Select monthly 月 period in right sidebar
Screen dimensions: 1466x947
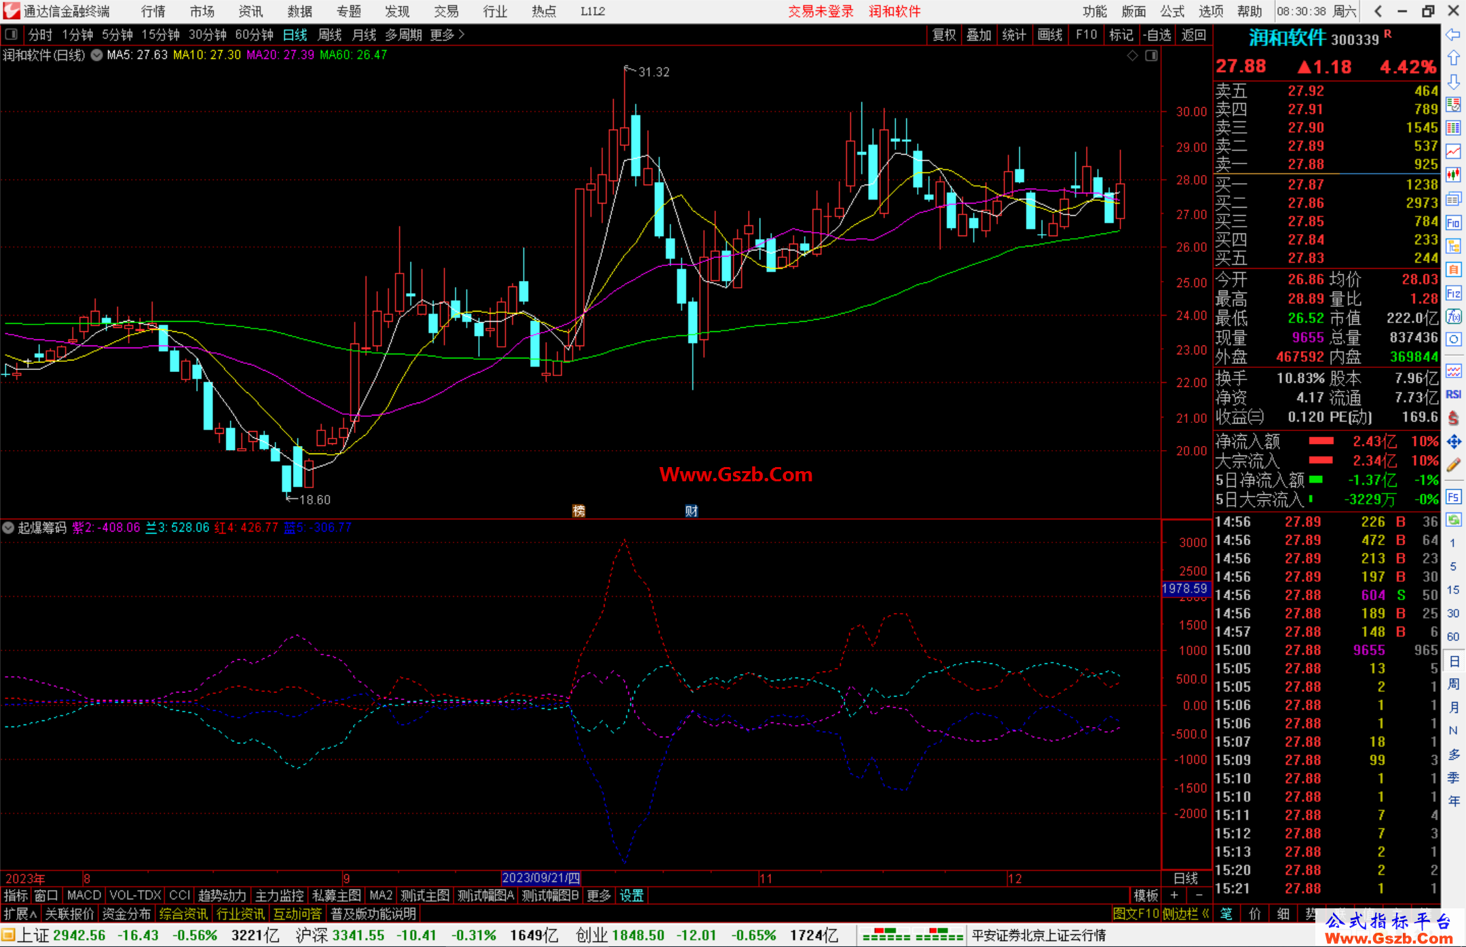[1453, 707]
